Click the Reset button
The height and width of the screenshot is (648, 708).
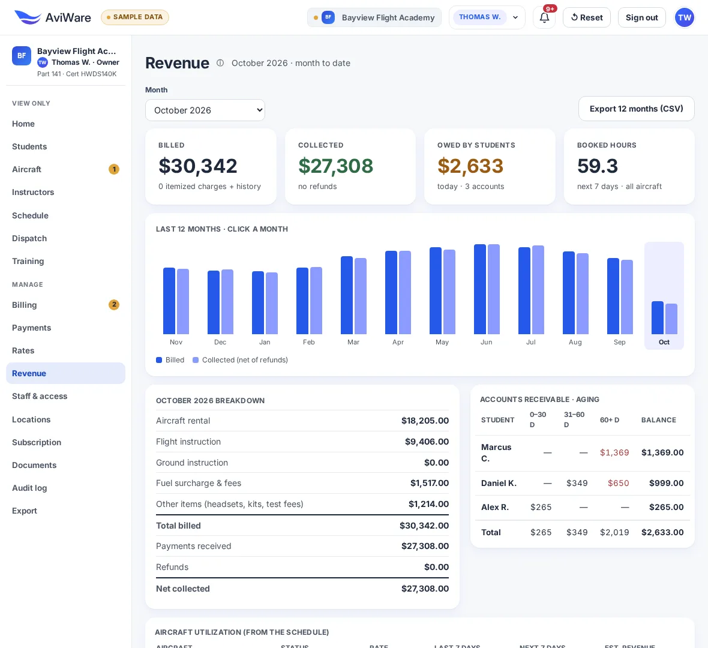[x=587, y=17]
